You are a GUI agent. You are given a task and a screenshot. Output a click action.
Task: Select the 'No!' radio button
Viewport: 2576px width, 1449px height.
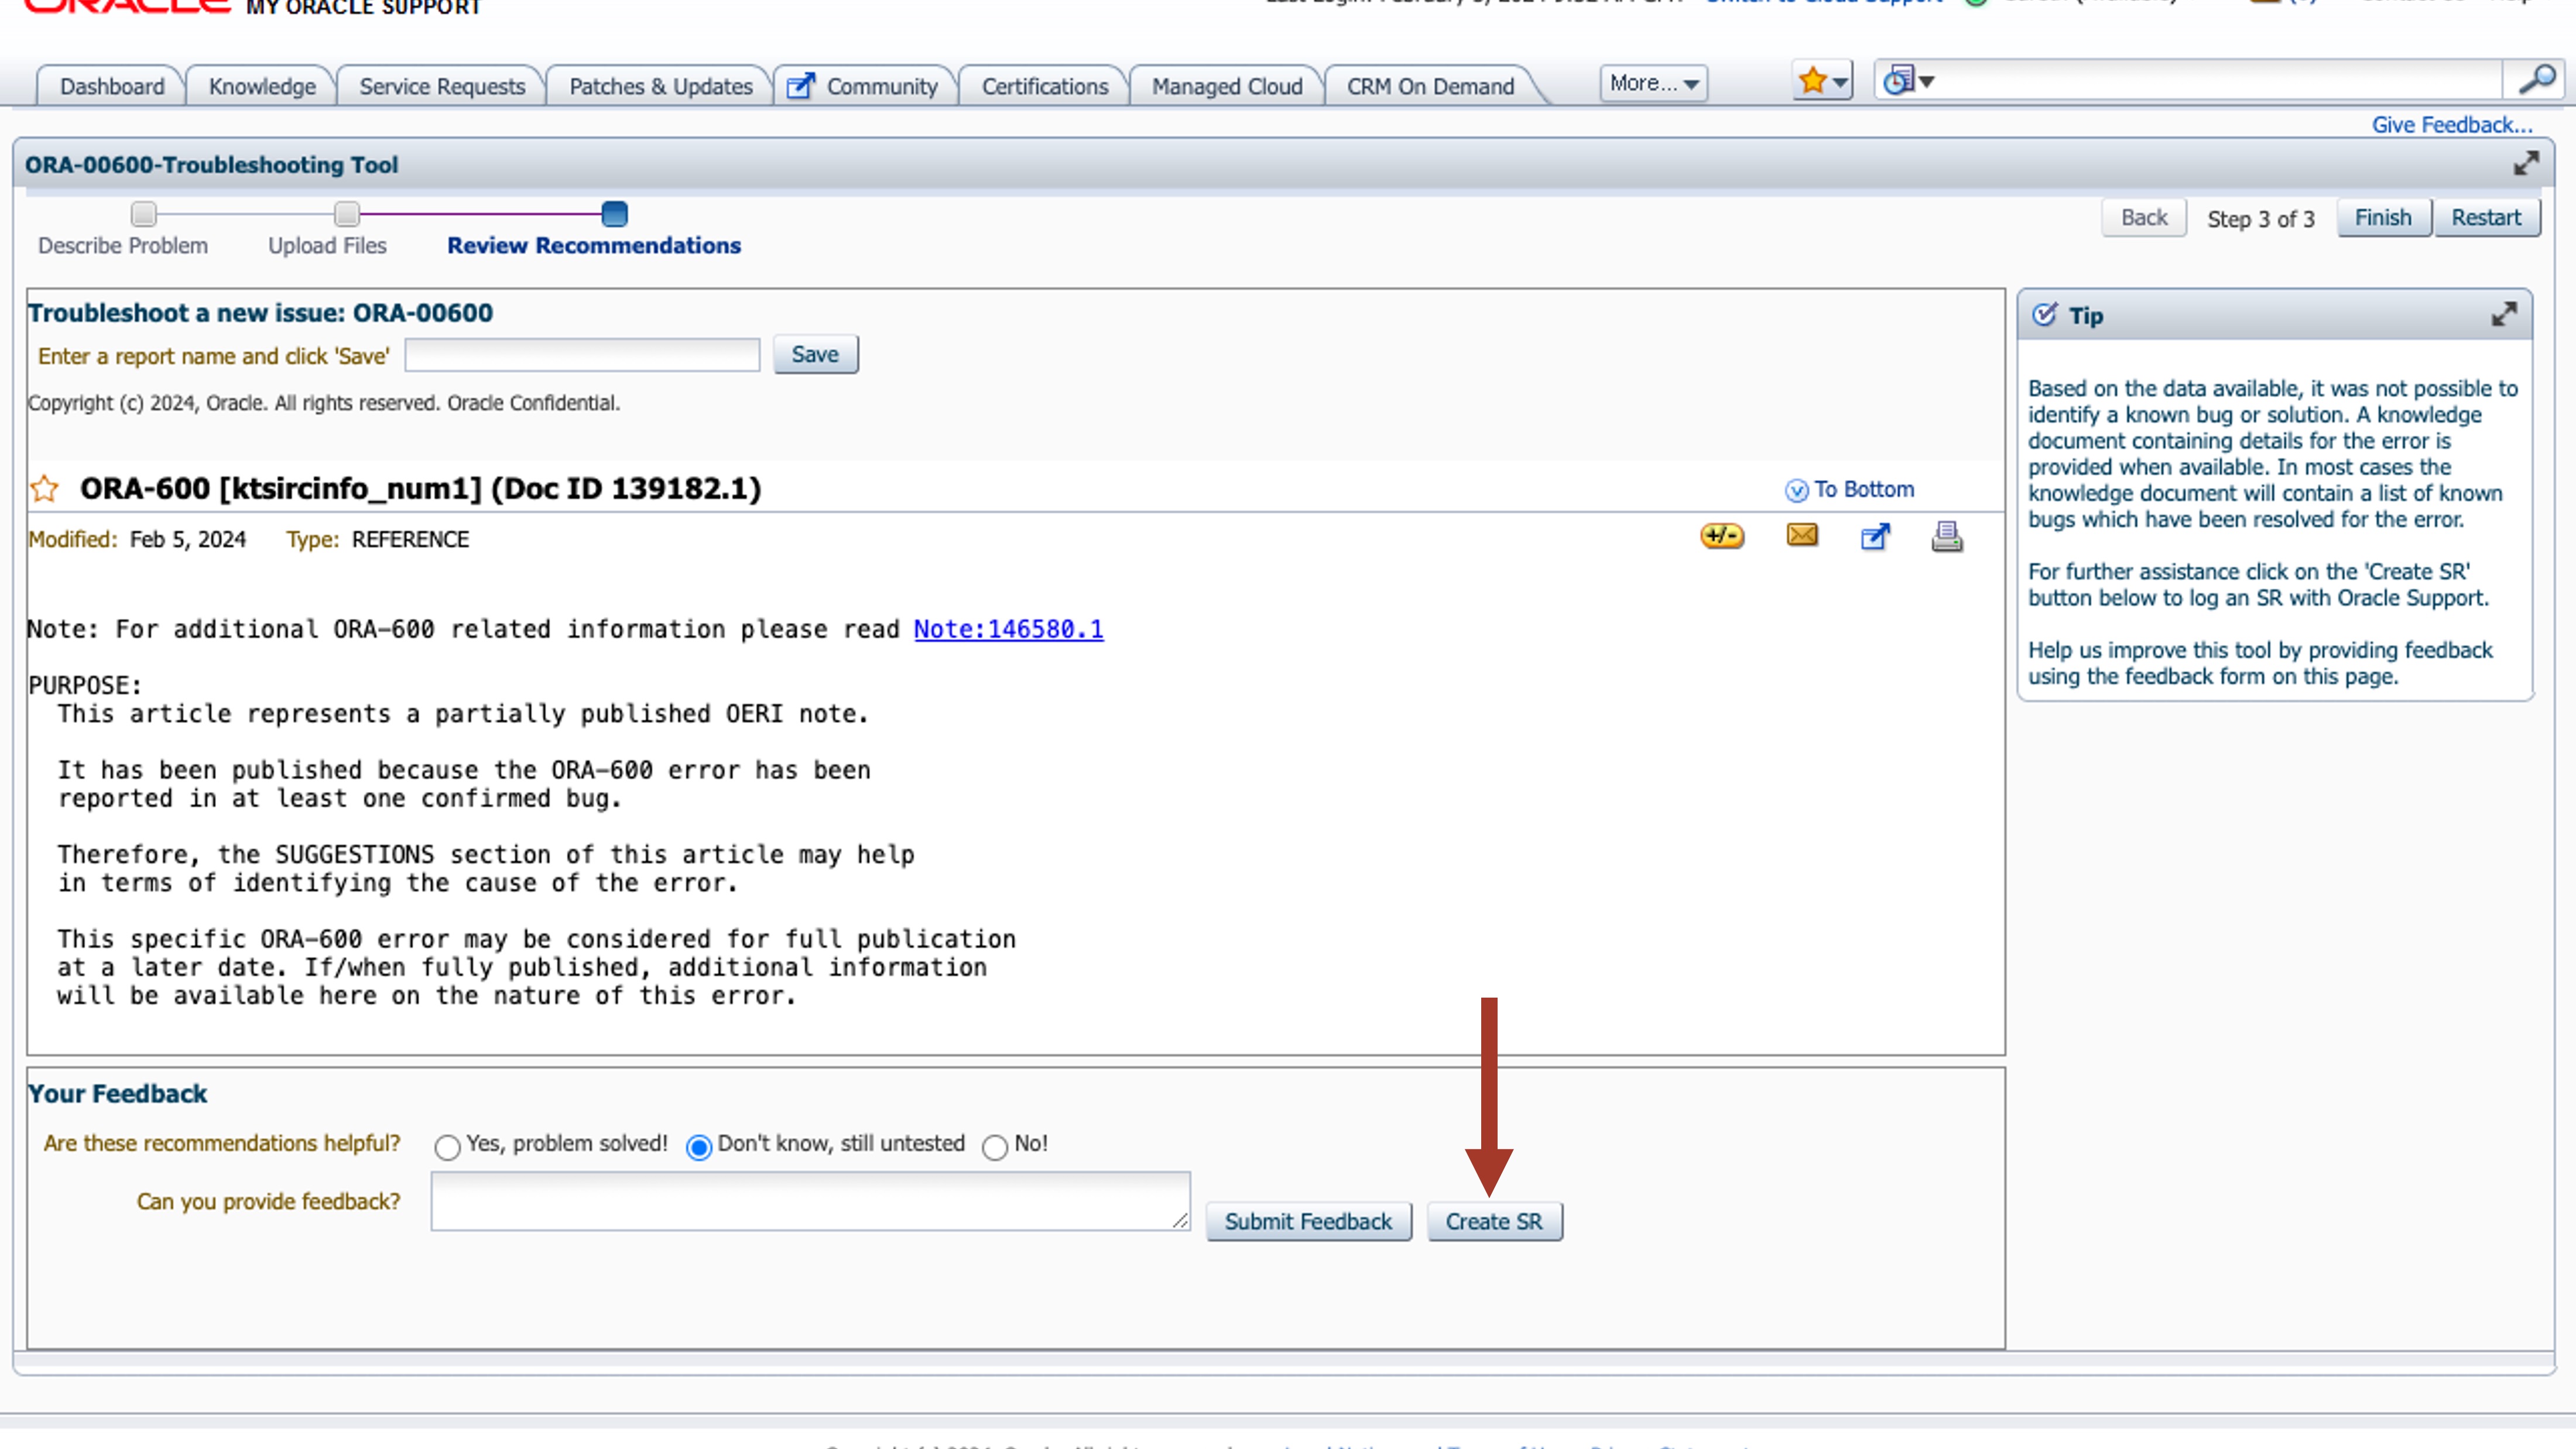[x=994, y=1146]
